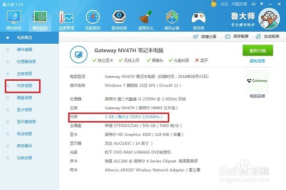Open the 温度管理 temperature management icon
This screenshot has width=286, height=190.
[x=66, y=20]
